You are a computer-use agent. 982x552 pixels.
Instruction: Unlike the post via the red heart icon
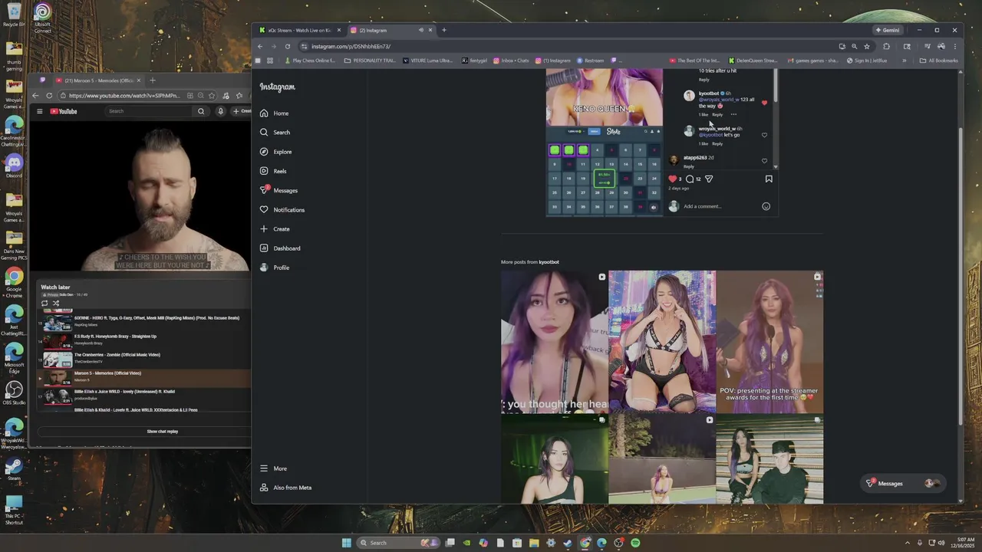point(673,179)
